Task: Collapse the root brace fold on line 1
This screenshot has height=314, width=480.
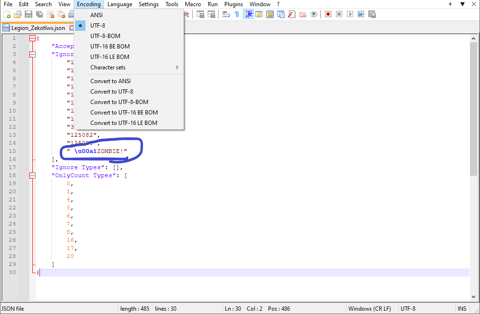Action: [x=32, y=38]
